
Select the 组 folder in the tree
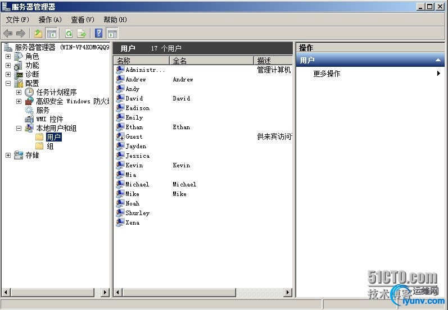[x=50, y=147]
